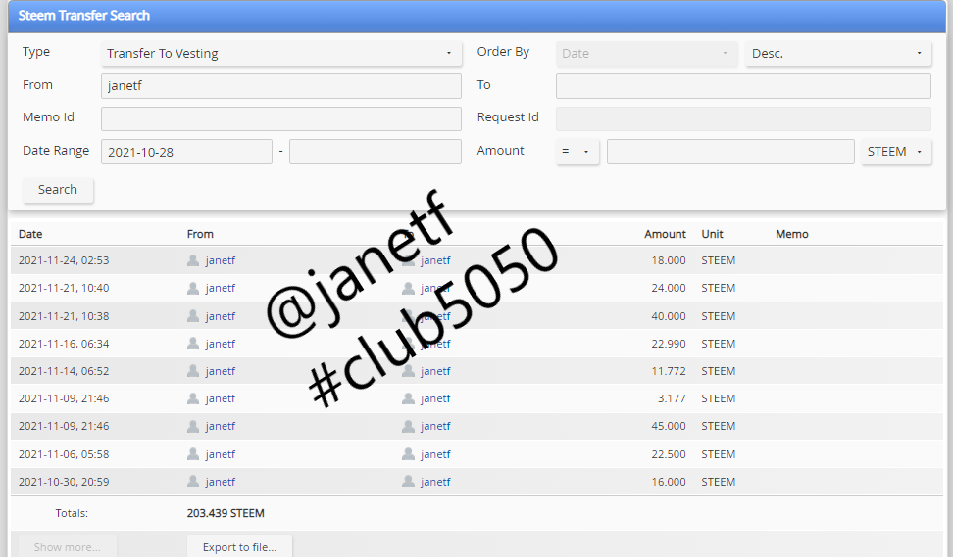Click From user avatar icon in 45.000 STEEM row

[x=193, y=426]
